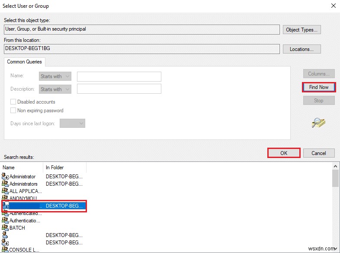Click the results scrollbar thumb
Screen dimensions: 340x253
335,178
